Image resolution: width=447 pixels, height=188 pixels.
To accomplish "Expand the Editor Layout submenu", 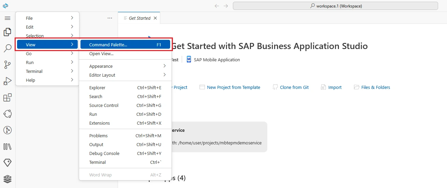I will [125, 75].
